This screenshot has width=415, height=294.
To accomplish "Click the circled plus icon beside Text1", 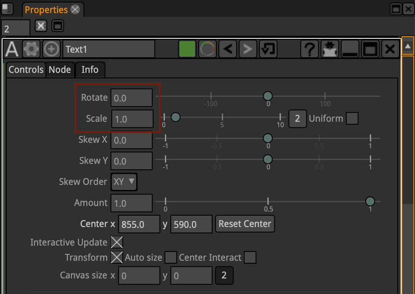I will coord(51,49).
